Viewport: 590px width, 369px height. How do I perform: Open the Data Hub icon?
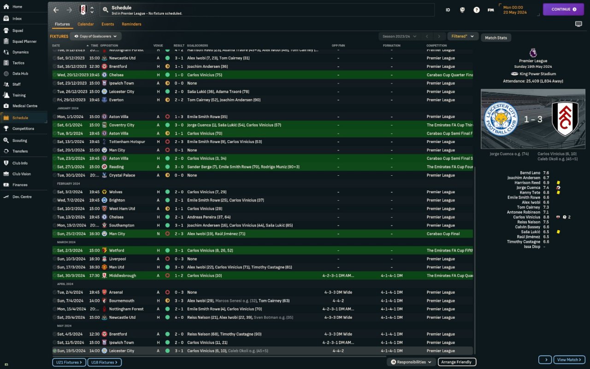(x=6, y=74)
